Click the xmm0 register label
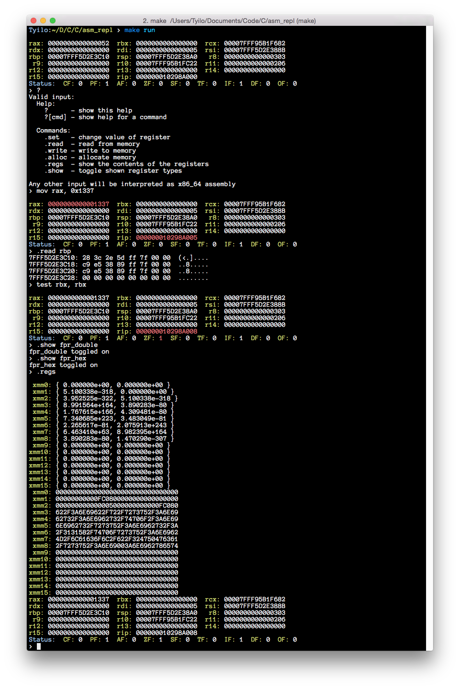This screenshot has width=460, height=689. (40, 385)
